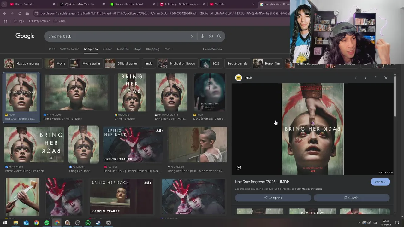
Task: Filter by Haz que regrese chip
Action: (x=23, y=64)
